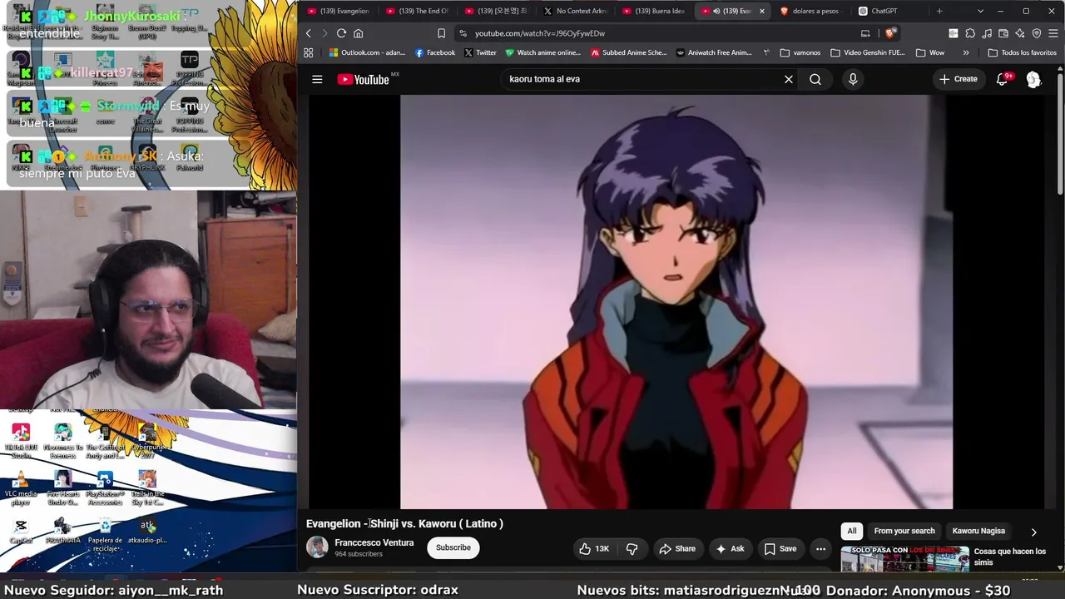The image size is (1065, 599).
Task: Open the YouTube Create menu
Action: pos(958,79)
